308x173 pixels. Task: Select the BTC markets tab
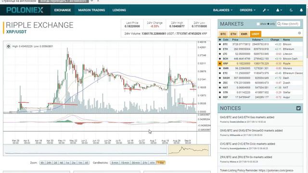coord(223,34)
